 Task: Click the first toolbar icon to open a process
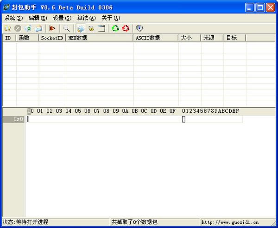[x=7, y=28]
